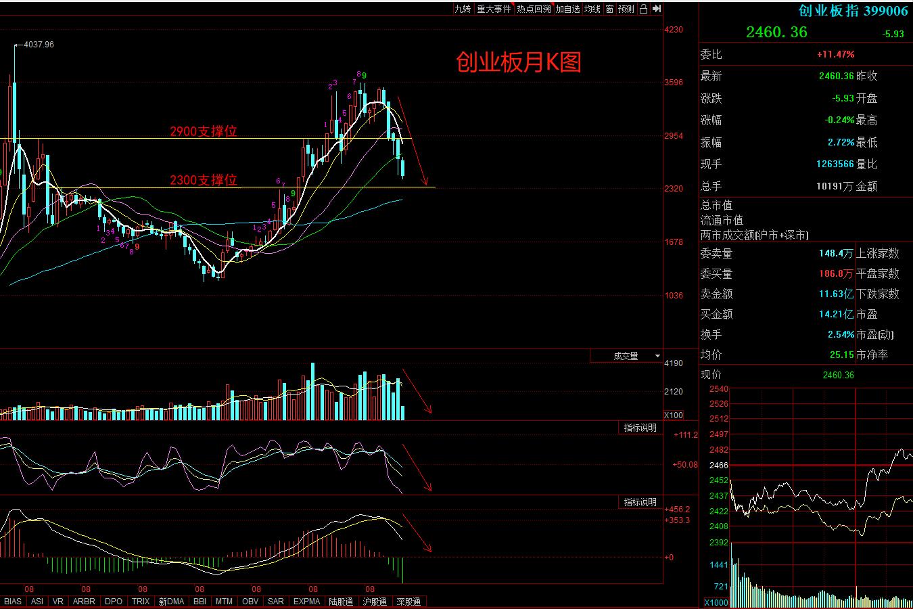Image resolution: width=913 pixels, height=609 pixels.
Task: Switch to the SAR indicator tab
Action: click(276, 602)
